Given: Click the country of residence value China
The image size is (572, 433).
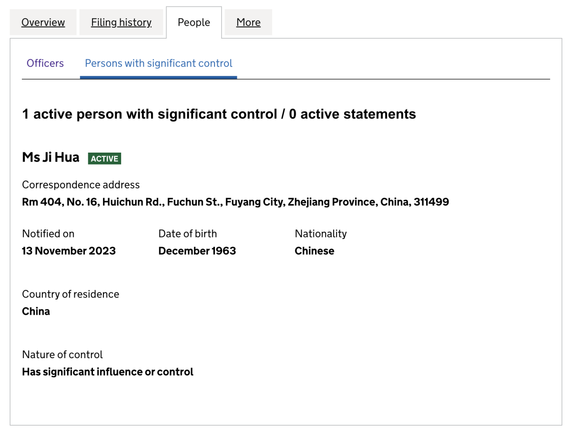Looking at the screenshot, I should pos(36,311).
